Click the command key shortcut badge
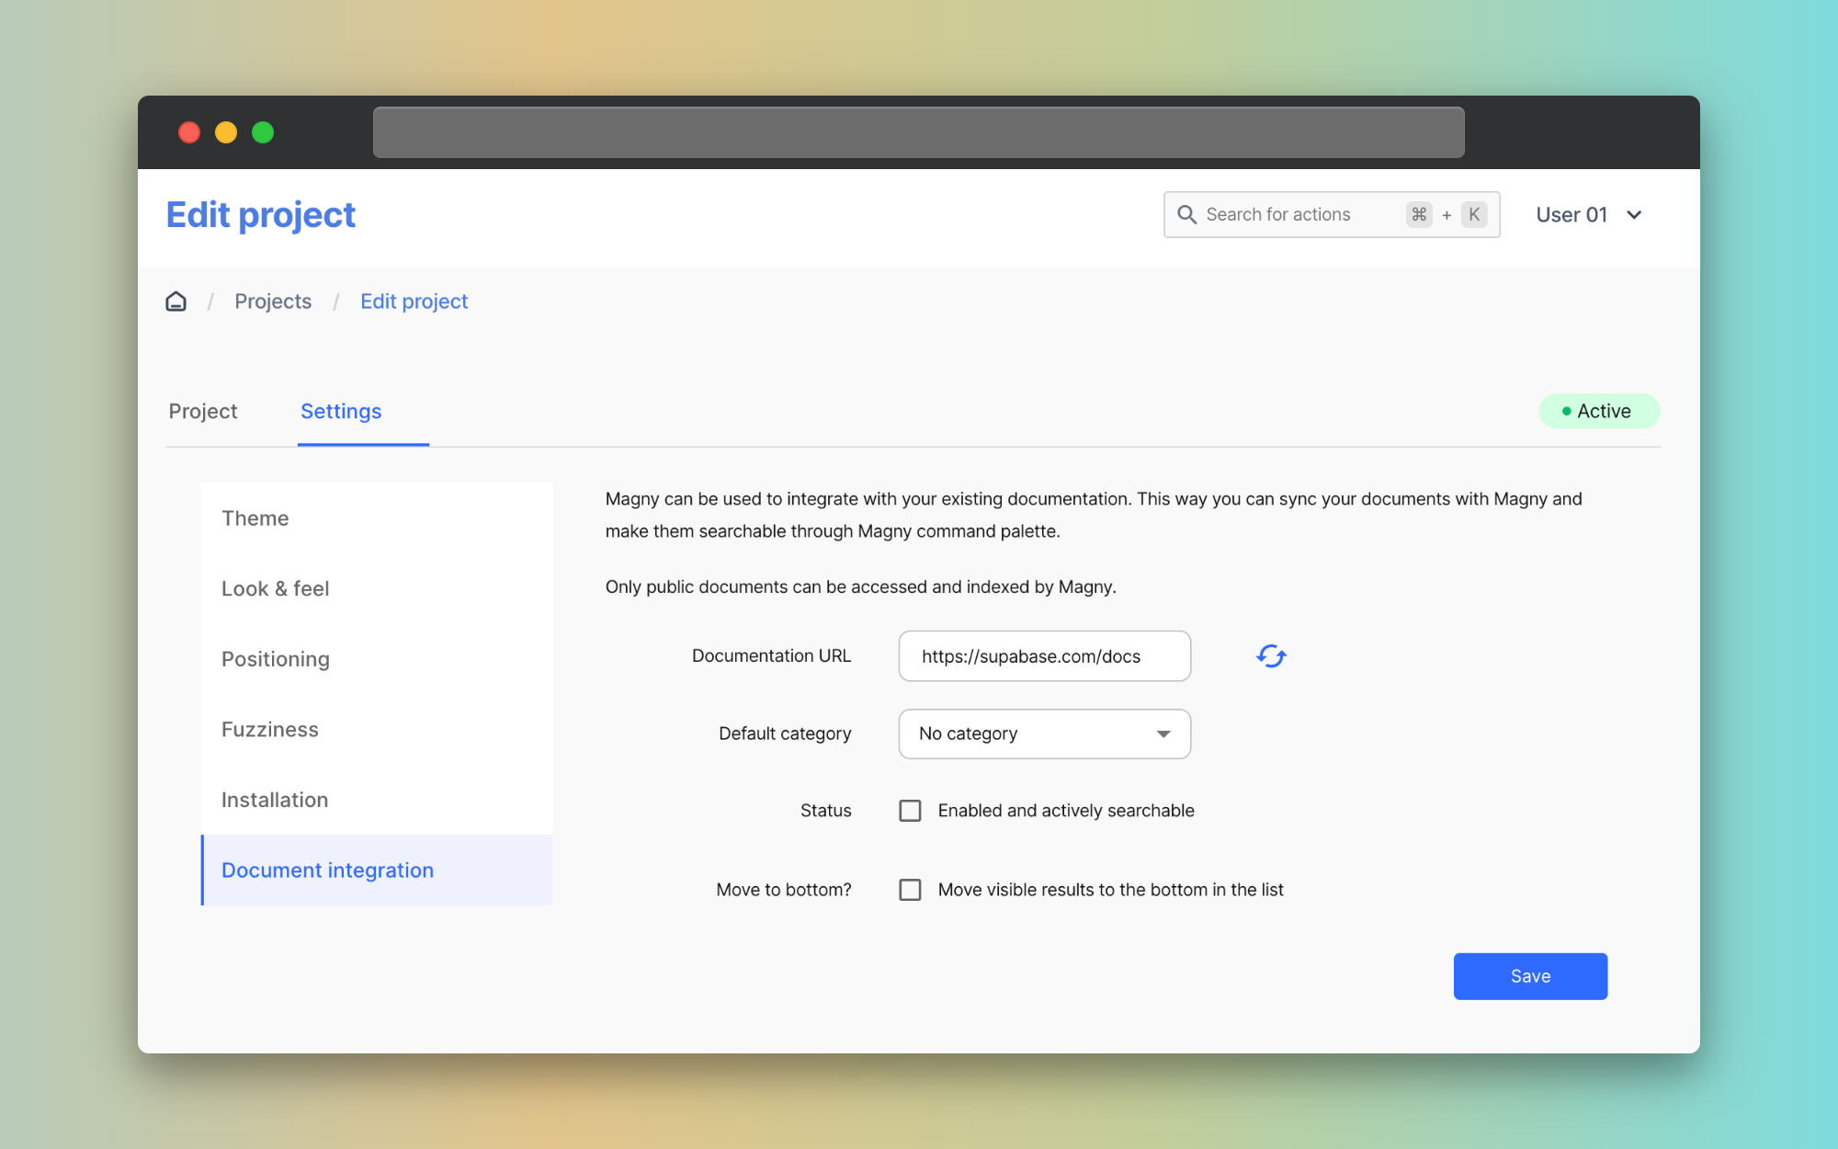 pyautogui.click(x=1419, y=214)
